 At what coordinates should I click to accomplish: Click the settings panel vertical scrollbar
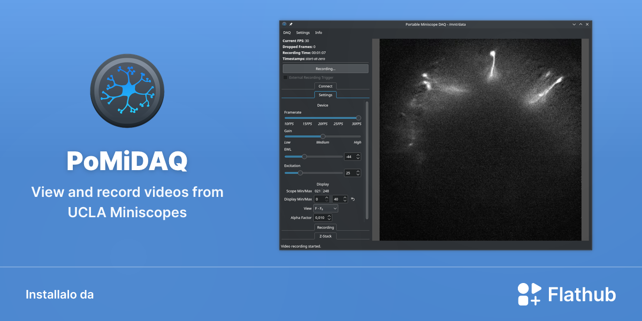point(367,160)
